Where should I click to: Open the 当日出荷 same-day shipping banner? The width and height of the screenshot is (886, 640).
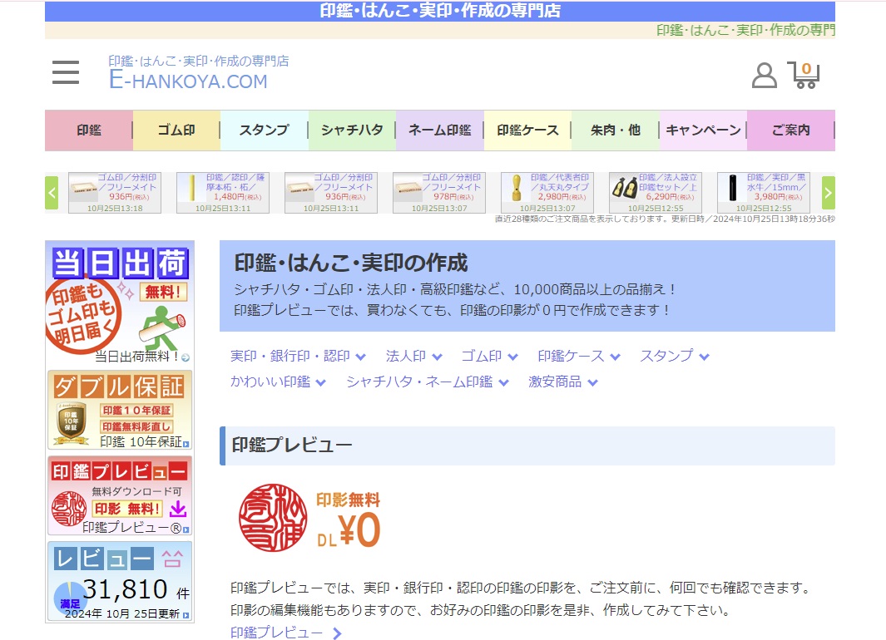120,303
